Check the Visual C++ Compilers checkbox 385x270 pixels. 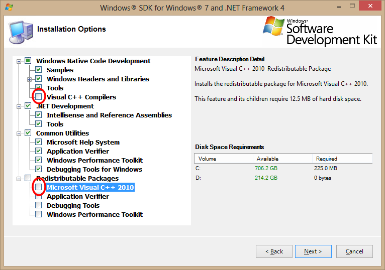(39, 97)
